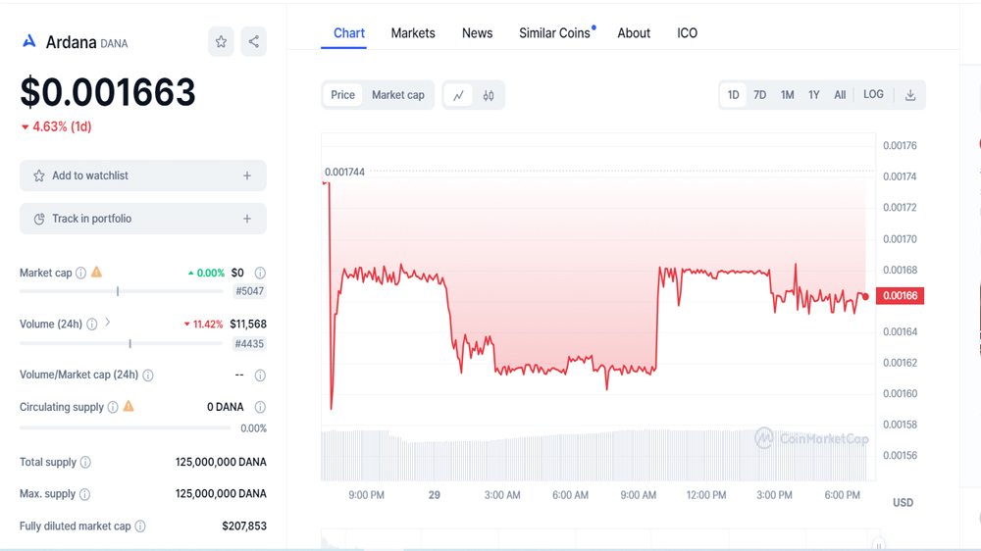Open Volume (24h) info icon
This screenshot has height=551, width=981.
92,324
